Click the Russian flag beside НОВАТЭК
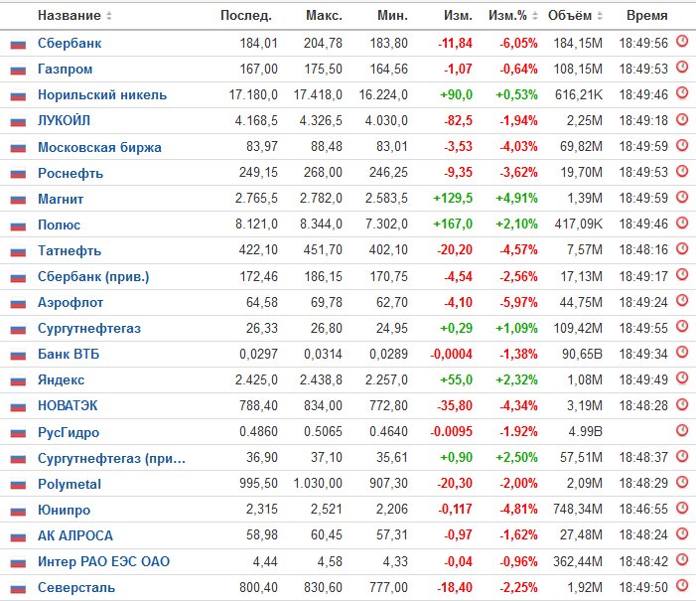Viewport: 696px width, 601px height. coord(18,406)
